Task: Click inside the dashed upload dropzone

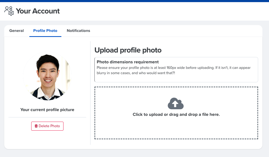Action: coord(176,113)
